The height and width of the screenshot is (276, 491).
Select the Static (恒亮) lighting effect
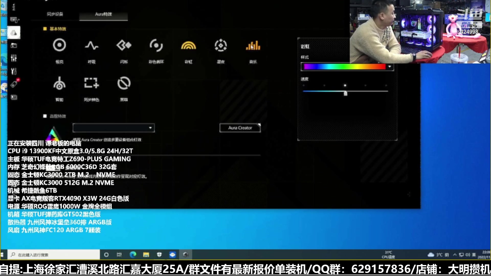59,45
